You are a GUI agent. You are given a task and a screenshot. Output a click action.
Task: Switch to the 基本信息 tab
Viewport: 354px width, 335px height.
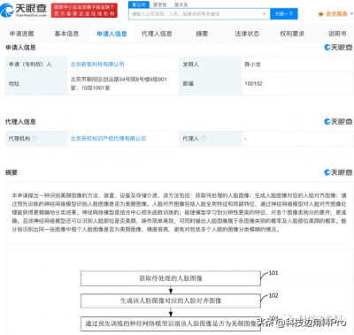[66, 34]
